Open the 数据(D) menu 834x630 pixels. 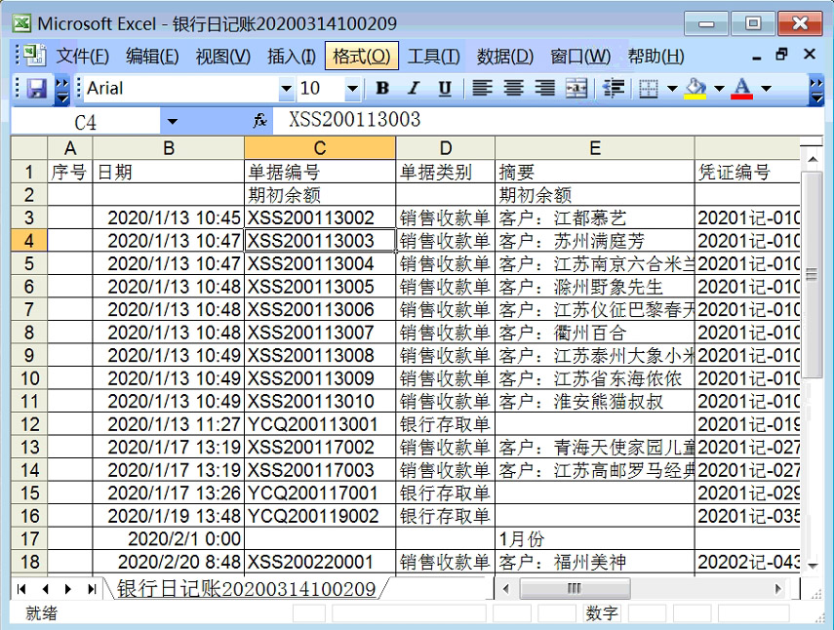504,57
